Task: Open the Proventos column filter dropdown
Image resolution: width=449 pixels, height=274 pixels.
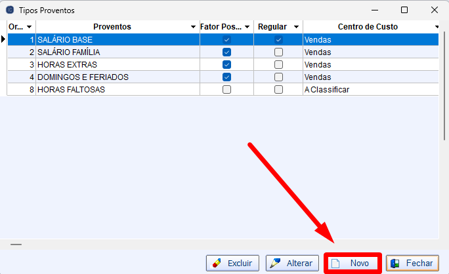Action: click(x=193, y=27)
